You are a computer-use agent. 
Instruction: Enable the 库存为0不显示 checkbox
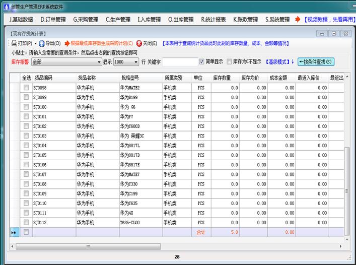coord(229,62)
